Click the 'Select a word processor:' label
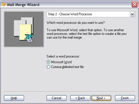 pos(63,56)
